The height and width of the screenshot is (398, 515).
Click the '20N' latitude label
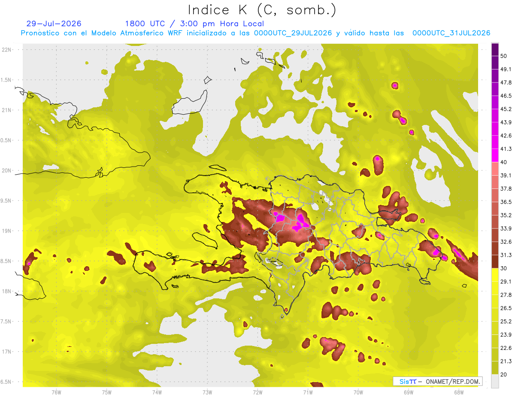tap(7, 170)
